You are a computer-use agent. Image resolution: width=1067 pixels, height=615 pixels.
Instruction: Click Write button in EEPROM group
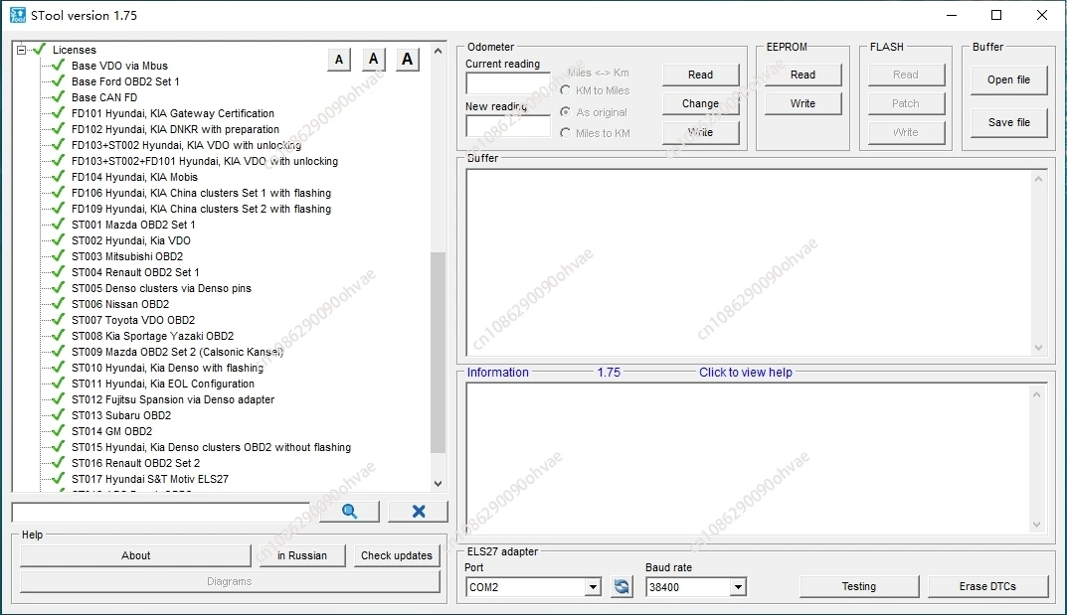pyautogui.click(x=802, y=103)
